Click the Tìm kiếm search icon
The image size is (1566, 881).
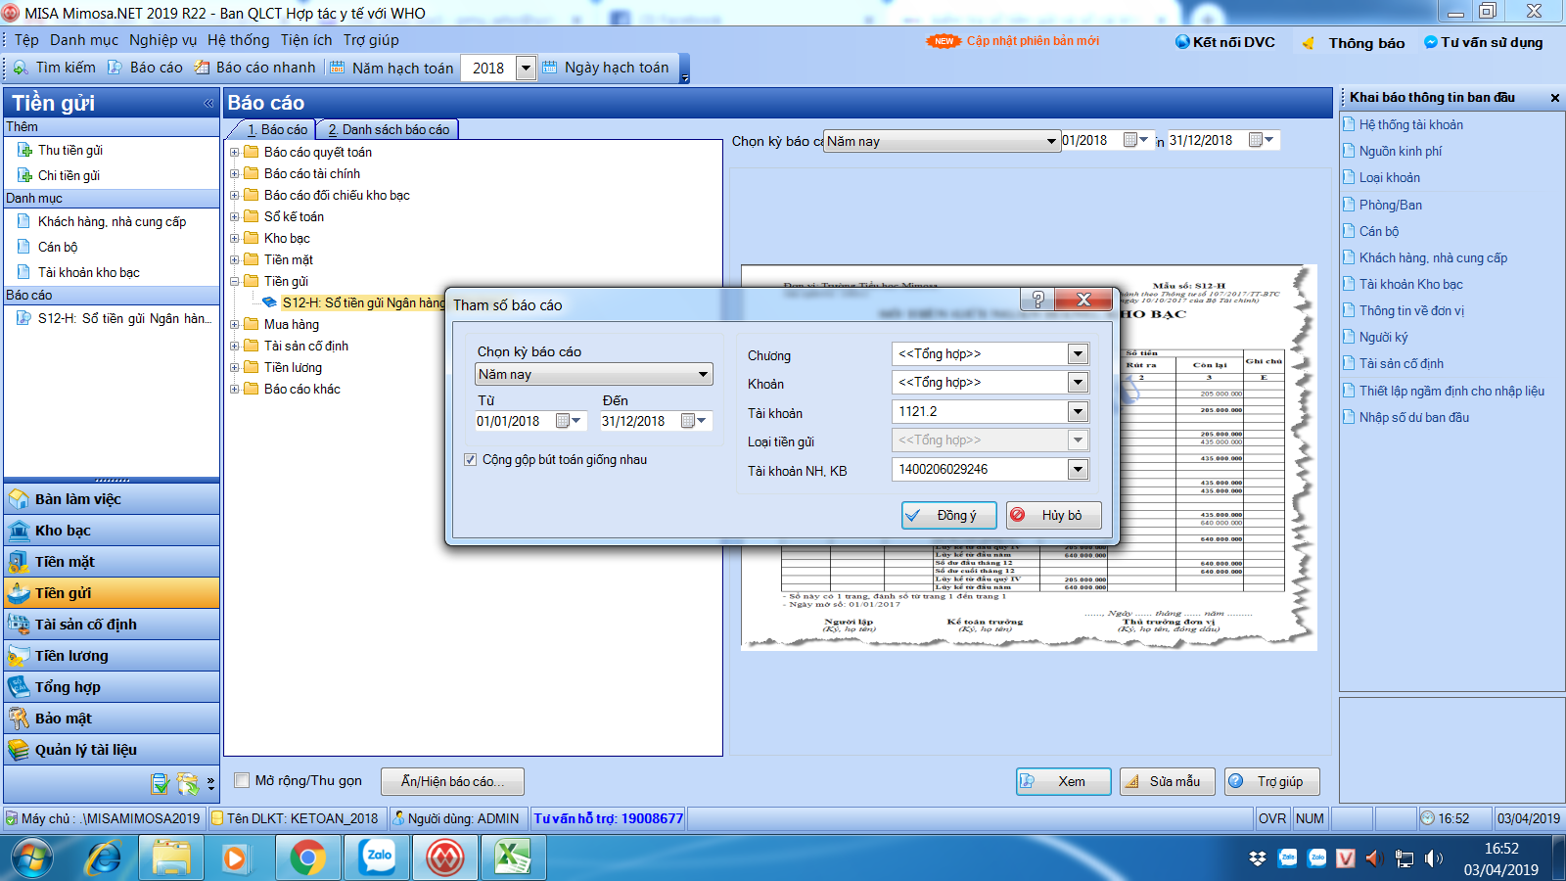coord(20,68)
